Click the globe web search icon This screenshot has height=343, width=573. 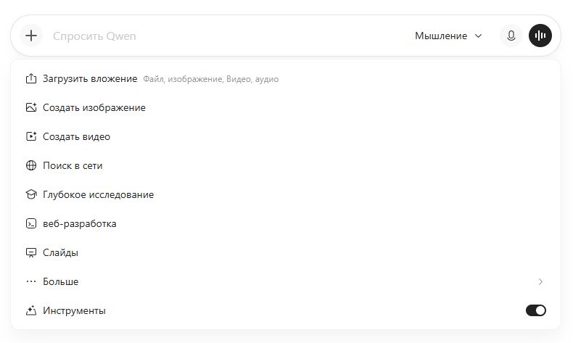tap(31, 165)
